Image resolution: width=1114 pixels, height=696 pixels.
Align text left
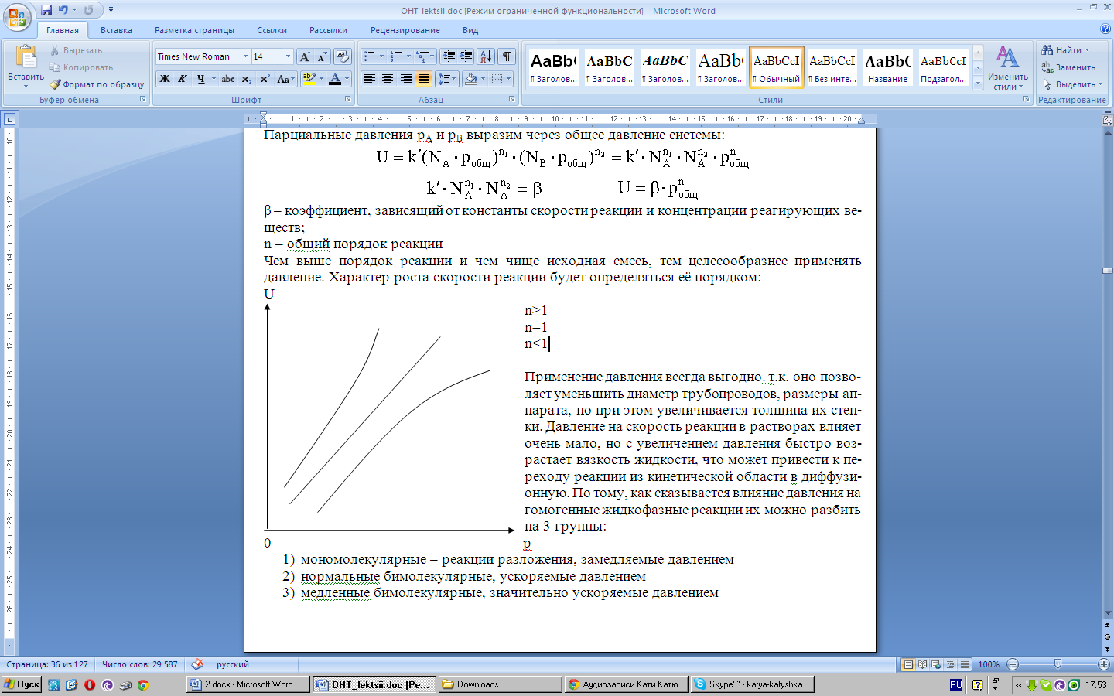click(370, 79)
